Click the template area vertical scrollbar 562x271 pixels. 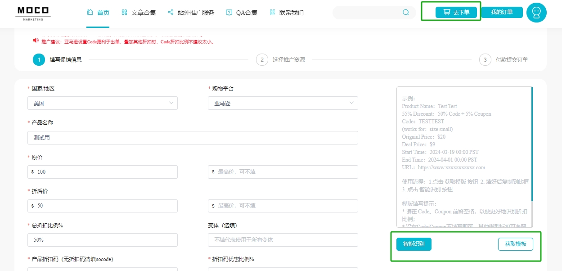(x=532, y=144)
